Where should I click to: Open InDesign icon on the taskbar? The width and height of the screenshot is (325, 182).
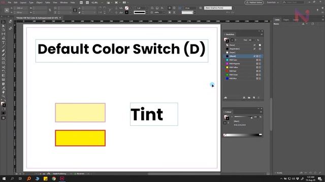tap(62, 178)
